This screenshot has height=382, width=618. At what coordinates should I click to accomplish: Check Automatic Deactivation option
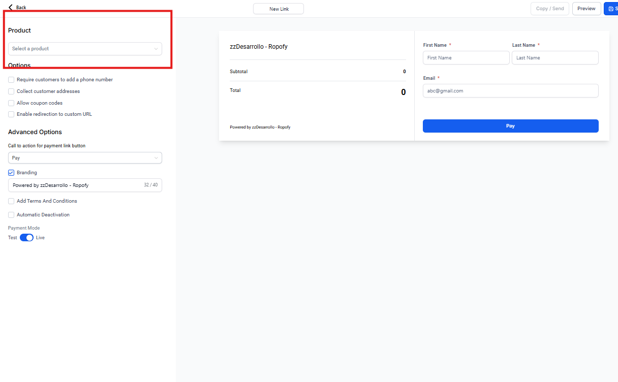[11, 215]
